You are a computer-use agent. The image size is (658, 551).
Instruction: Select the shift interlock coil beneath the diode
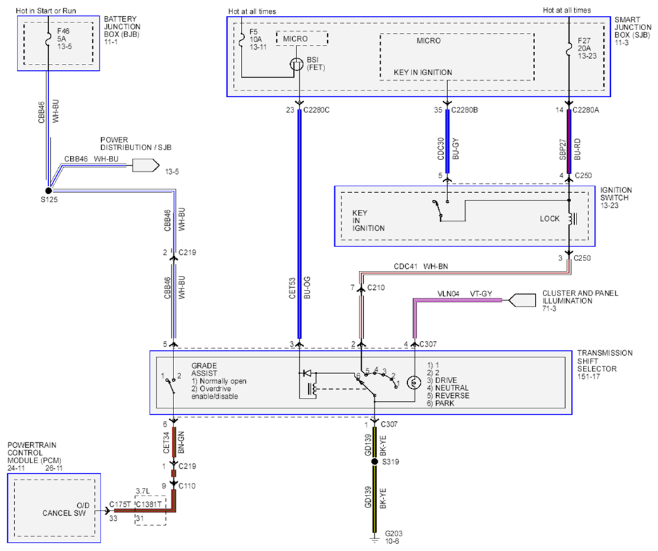(x=312, y=389)
